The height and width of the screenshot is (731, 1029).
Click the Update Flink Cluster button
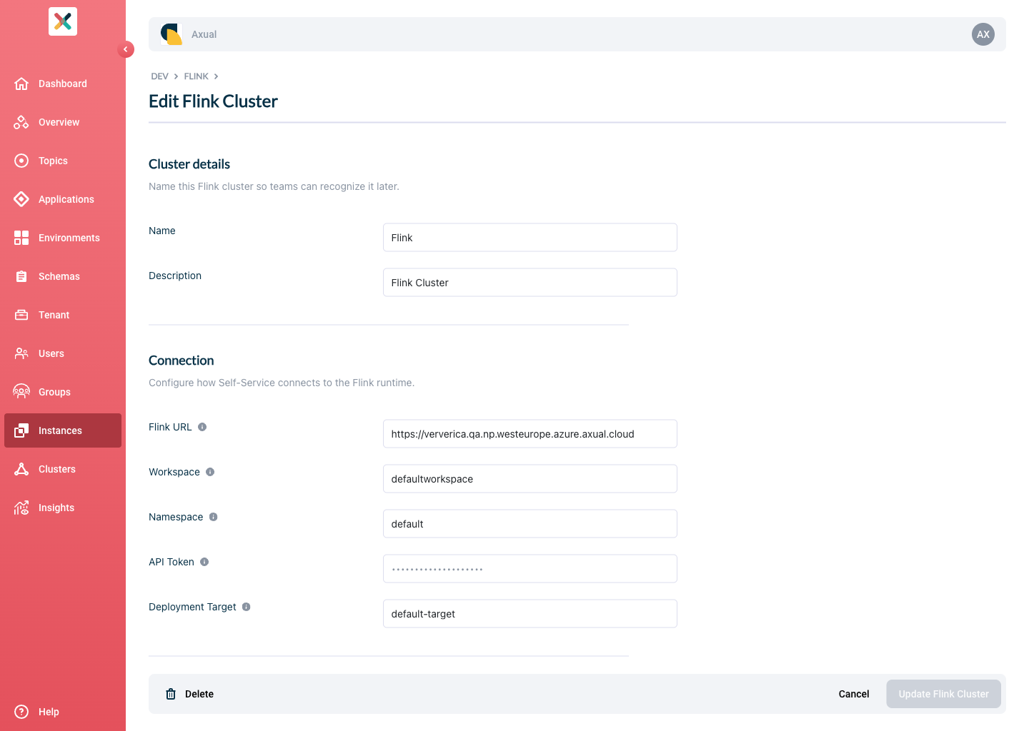(x=943, y=694)
